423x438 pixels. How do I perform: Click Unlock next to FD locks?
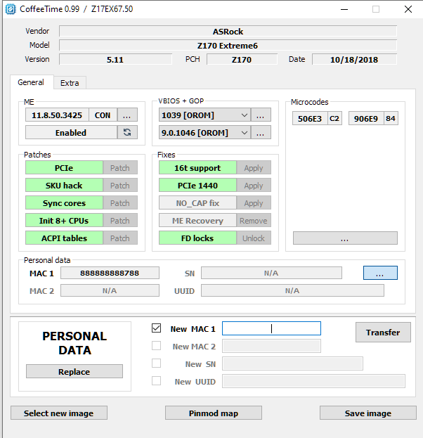coord(254,238)
